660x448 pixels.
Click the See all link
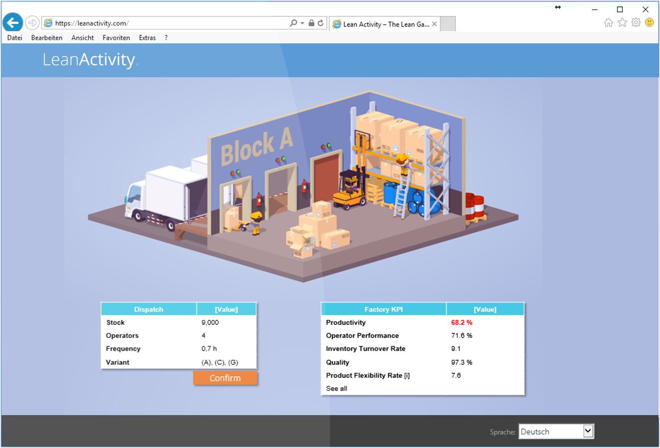[336, 389]
